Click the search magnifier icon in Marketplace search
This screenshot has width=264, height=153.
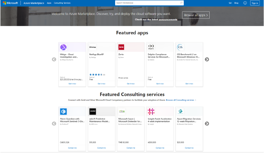[181, 3]
